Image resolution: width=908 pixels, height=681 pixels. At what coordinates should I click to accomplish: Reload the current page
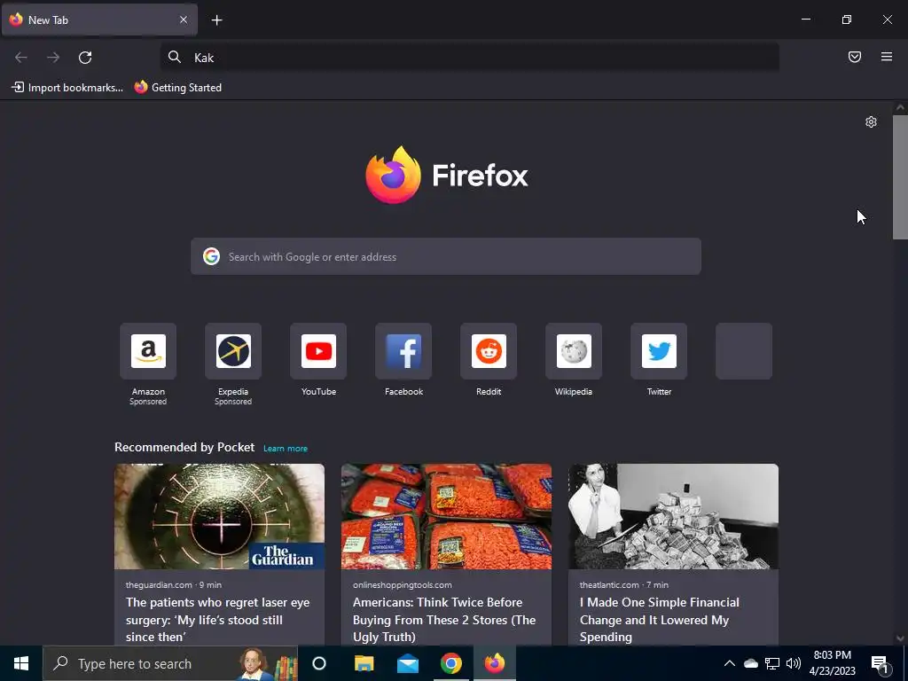(x=85, y=58)
